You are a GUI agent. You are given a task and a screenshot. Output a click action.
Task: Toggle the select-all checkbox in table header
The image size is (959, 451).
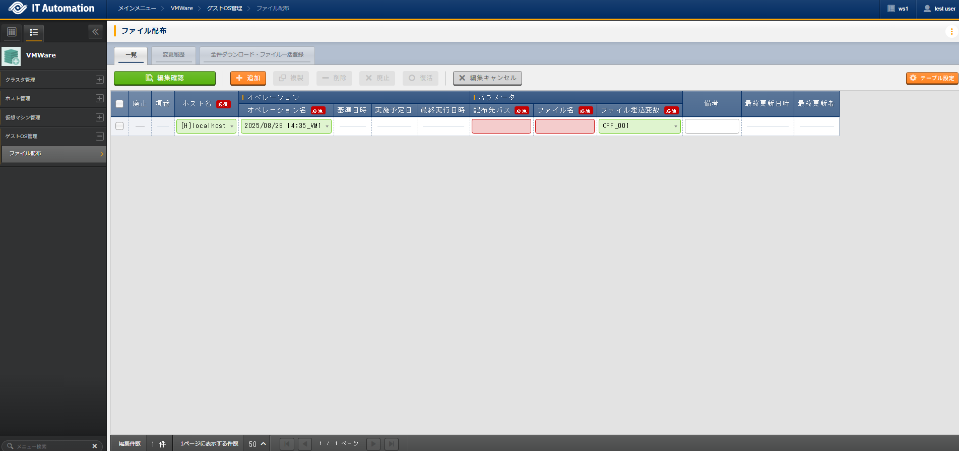click(x=119, y=104)
